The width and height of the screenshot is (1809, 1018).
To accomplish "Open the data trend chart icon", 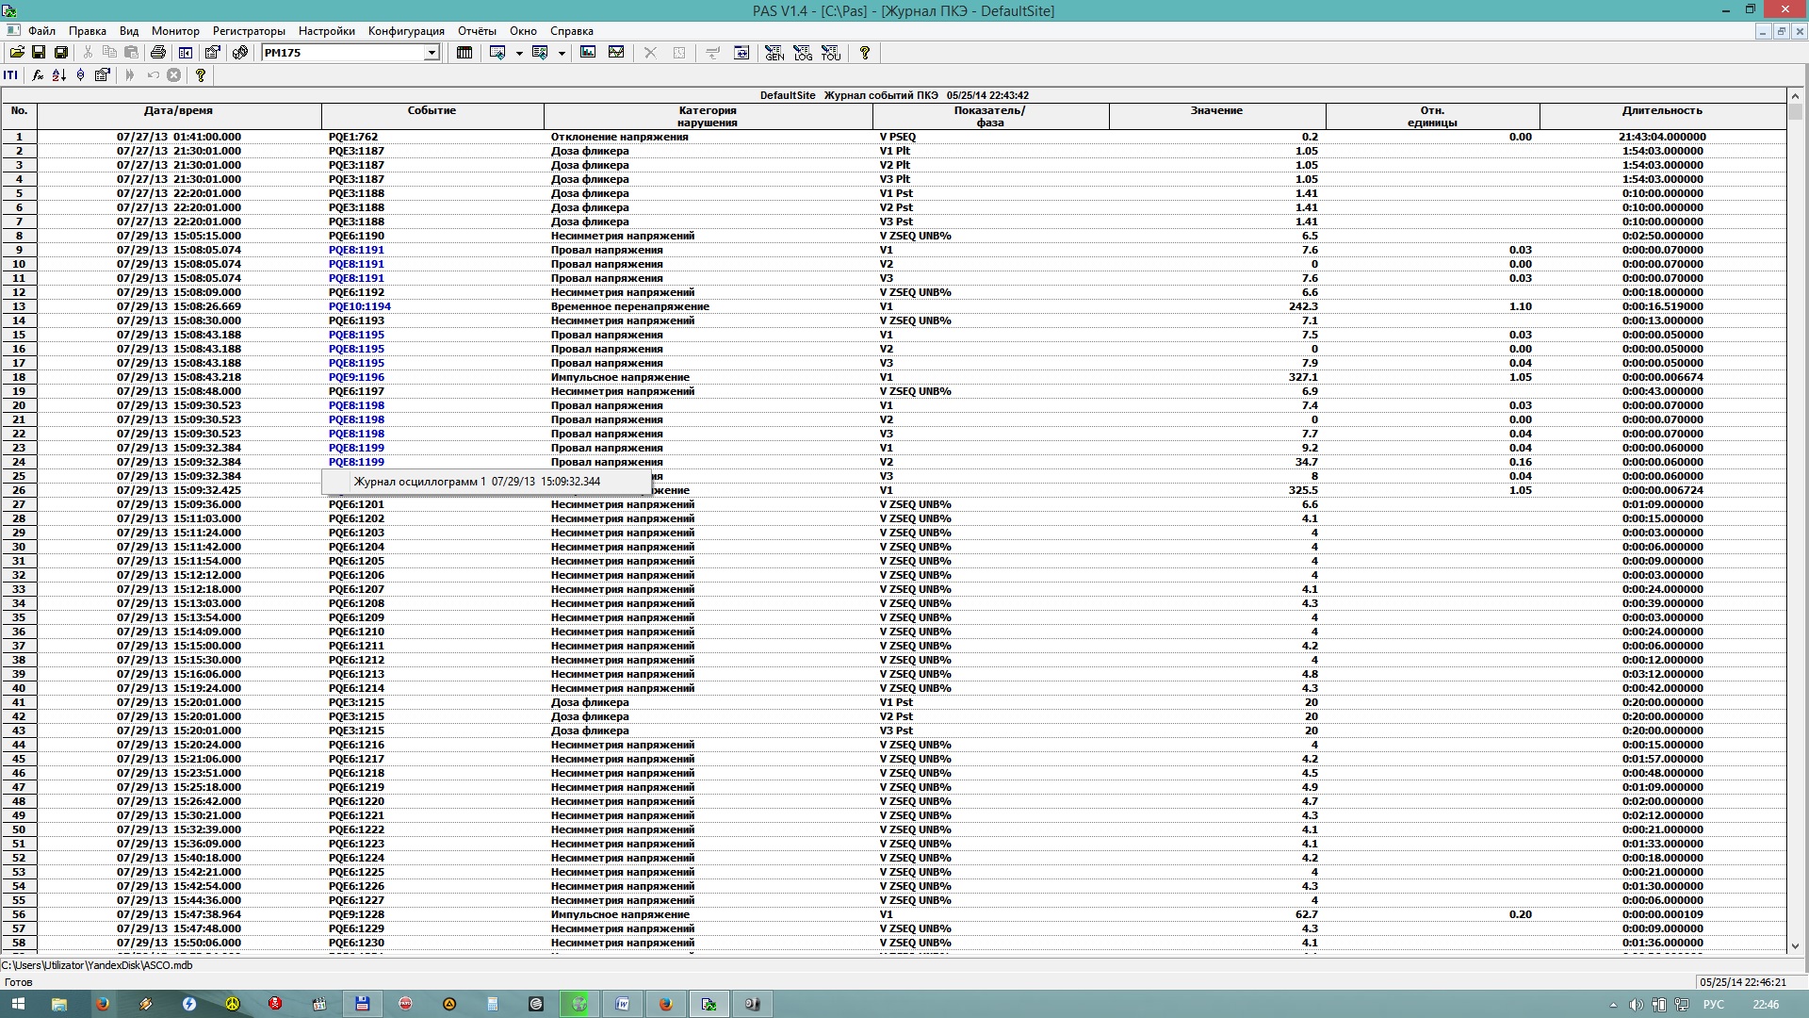I will (616, 53).
